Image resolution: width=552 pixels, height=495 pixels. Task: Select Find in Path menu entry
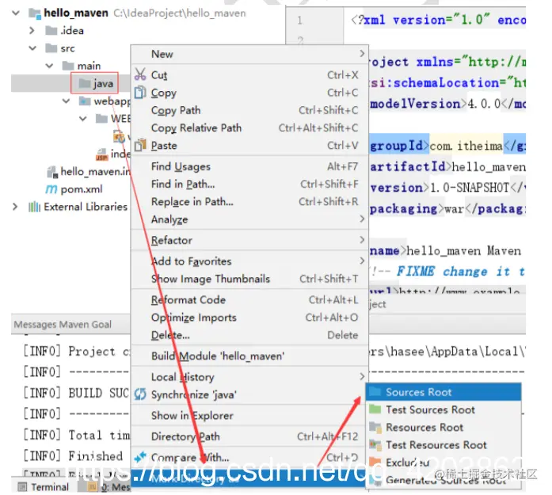click(x=249, y=184)
